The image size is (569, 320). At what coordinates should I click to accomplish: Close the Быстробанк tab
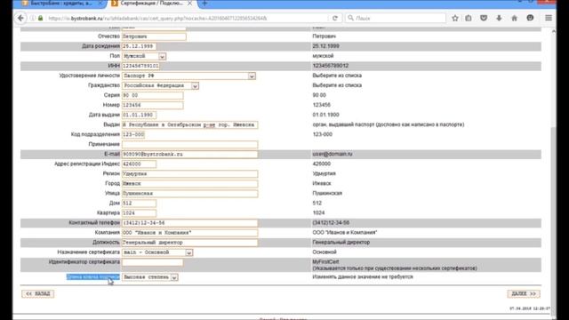tap(100, 4)
